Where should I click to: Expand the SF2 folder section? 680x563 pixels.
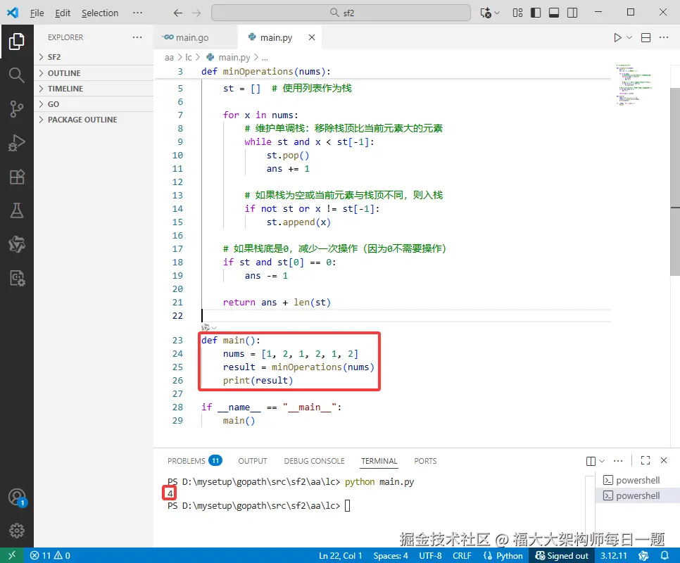[x=94, y=57]
